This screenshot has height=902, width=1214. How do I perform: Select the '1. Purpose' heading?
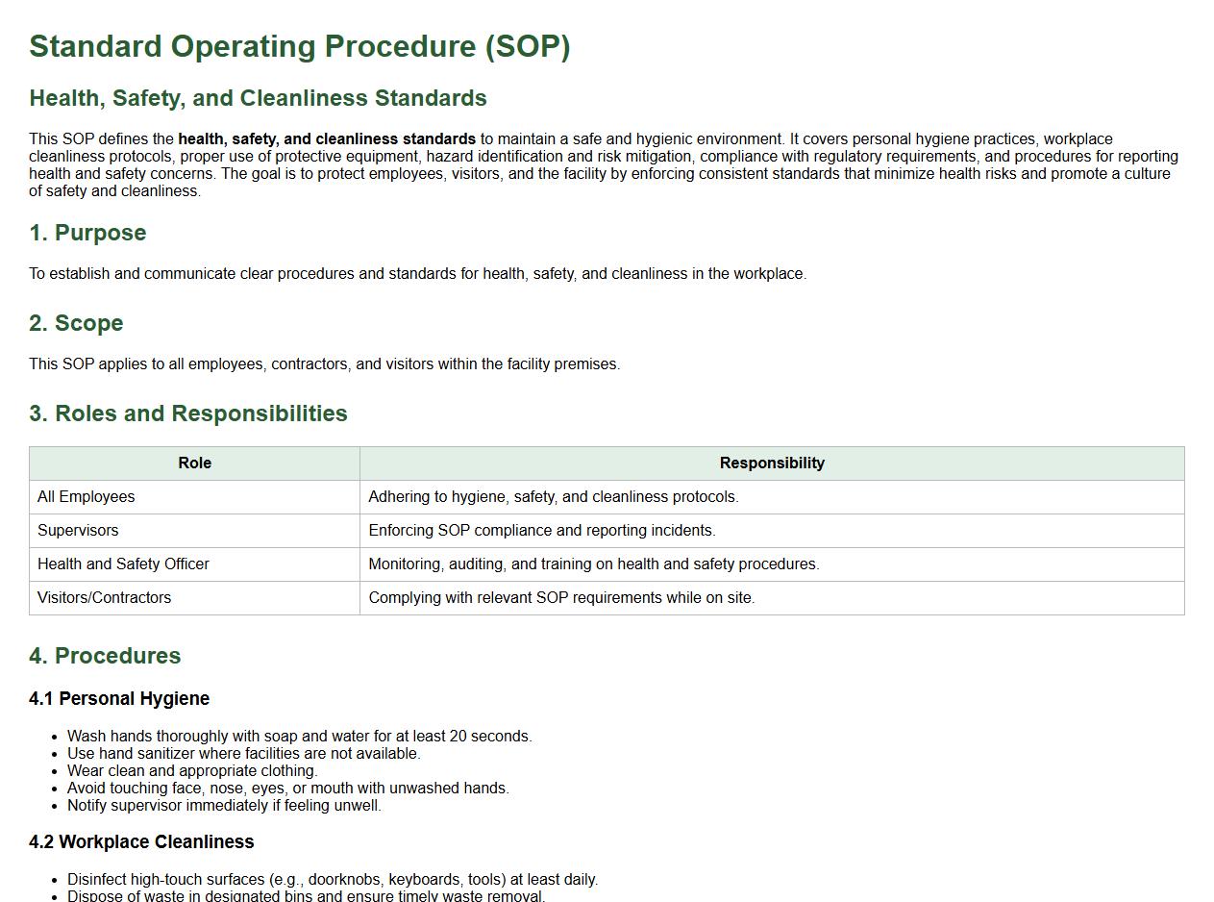coord(87,233)
